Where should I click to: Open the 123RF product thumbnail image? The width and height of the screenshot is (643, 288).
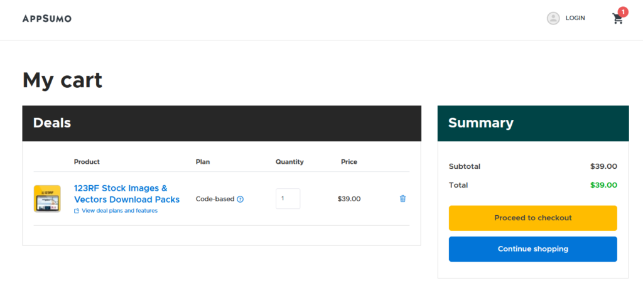[x=47, y=199]
